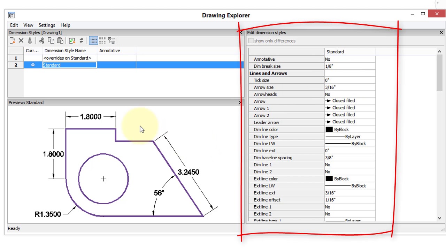Image resolution: width=446 pixels, height=251 pixels.
Task: Toggle the Ext line 2 value
Action: tap(350, 214)
